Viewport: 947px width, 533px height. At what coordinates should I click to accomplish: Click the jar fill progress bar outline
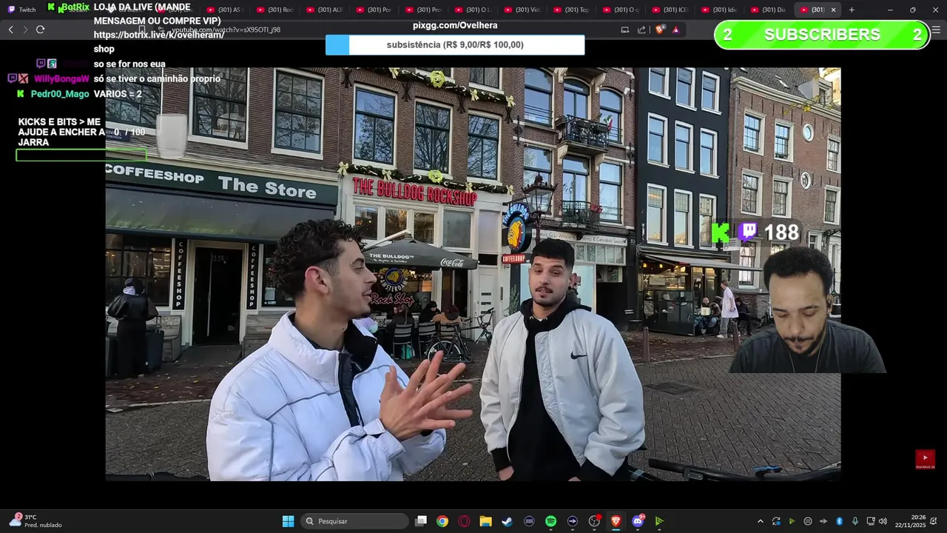81,155
